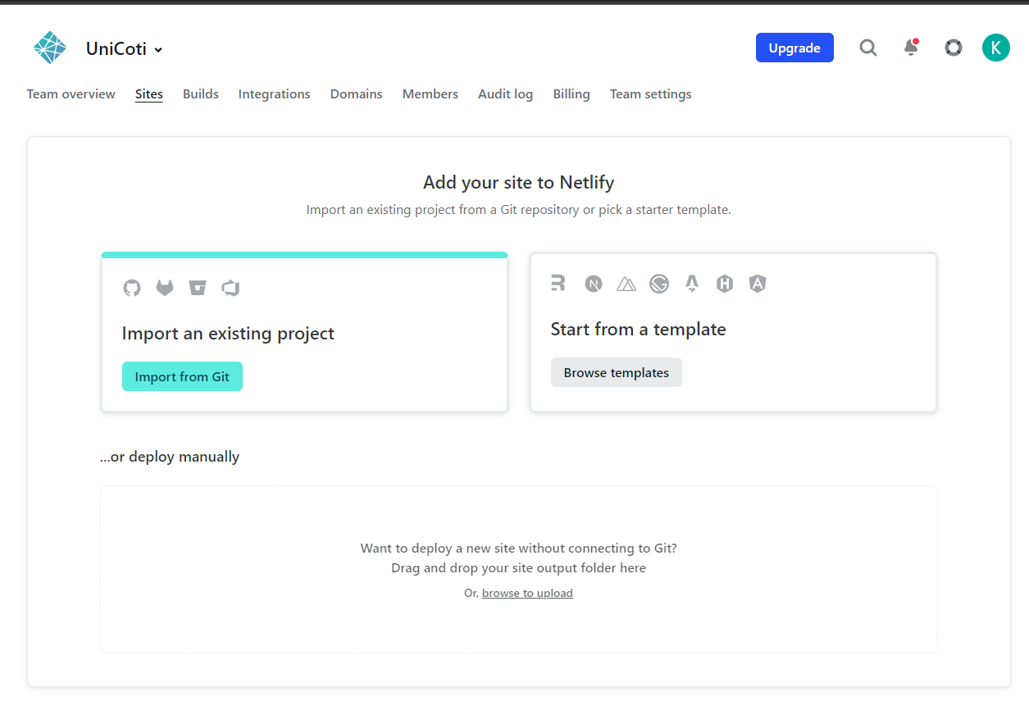Screen dimensions: 1029x715
Task: Click the browse to upload link
Action: click(527, 593)
